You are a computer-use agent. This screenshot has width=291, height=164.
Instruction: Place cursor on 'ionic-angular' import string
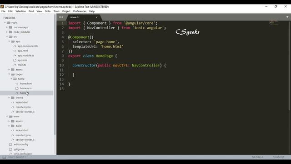[148, 28]
